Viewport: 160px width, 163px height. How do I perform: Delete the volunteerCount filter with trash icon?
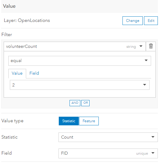[151, 46]
